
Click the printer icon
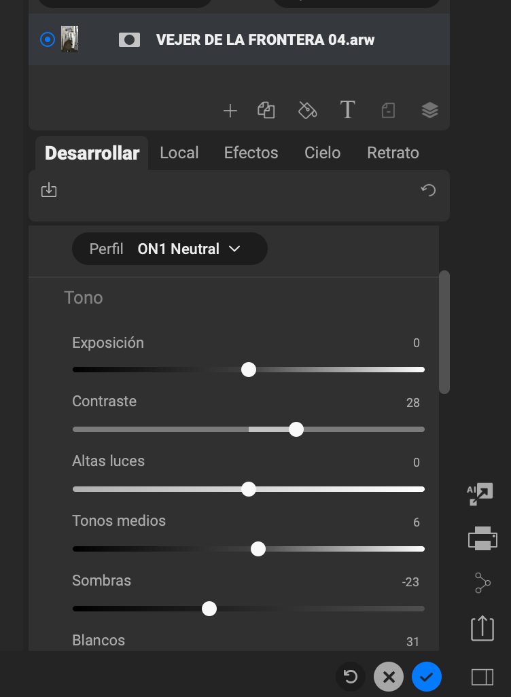coord(482,538)
